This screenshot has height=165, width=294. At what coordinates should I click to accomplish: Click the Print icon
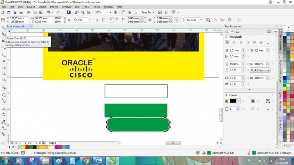[21, 12]
